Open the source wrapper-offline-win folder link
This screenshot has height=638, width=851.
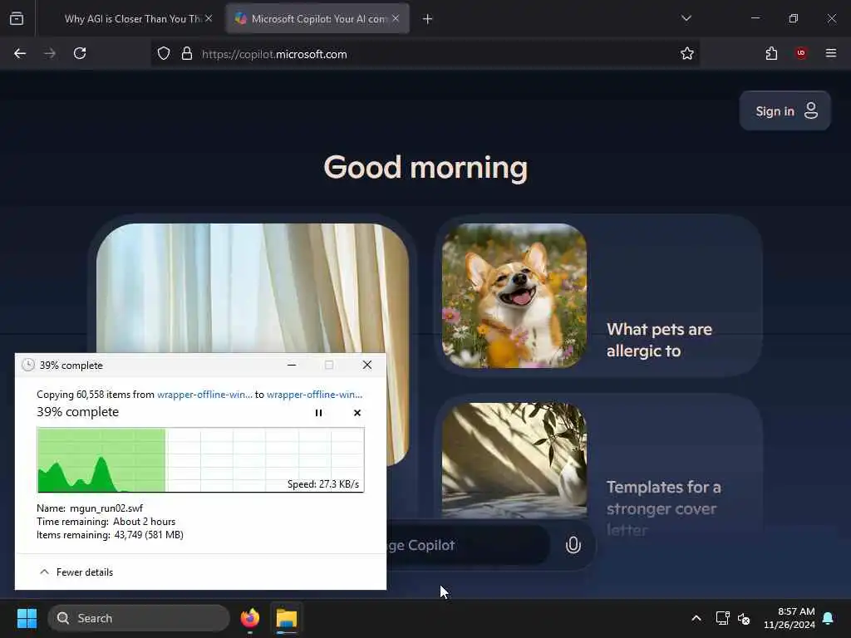[x=204, y=395]
